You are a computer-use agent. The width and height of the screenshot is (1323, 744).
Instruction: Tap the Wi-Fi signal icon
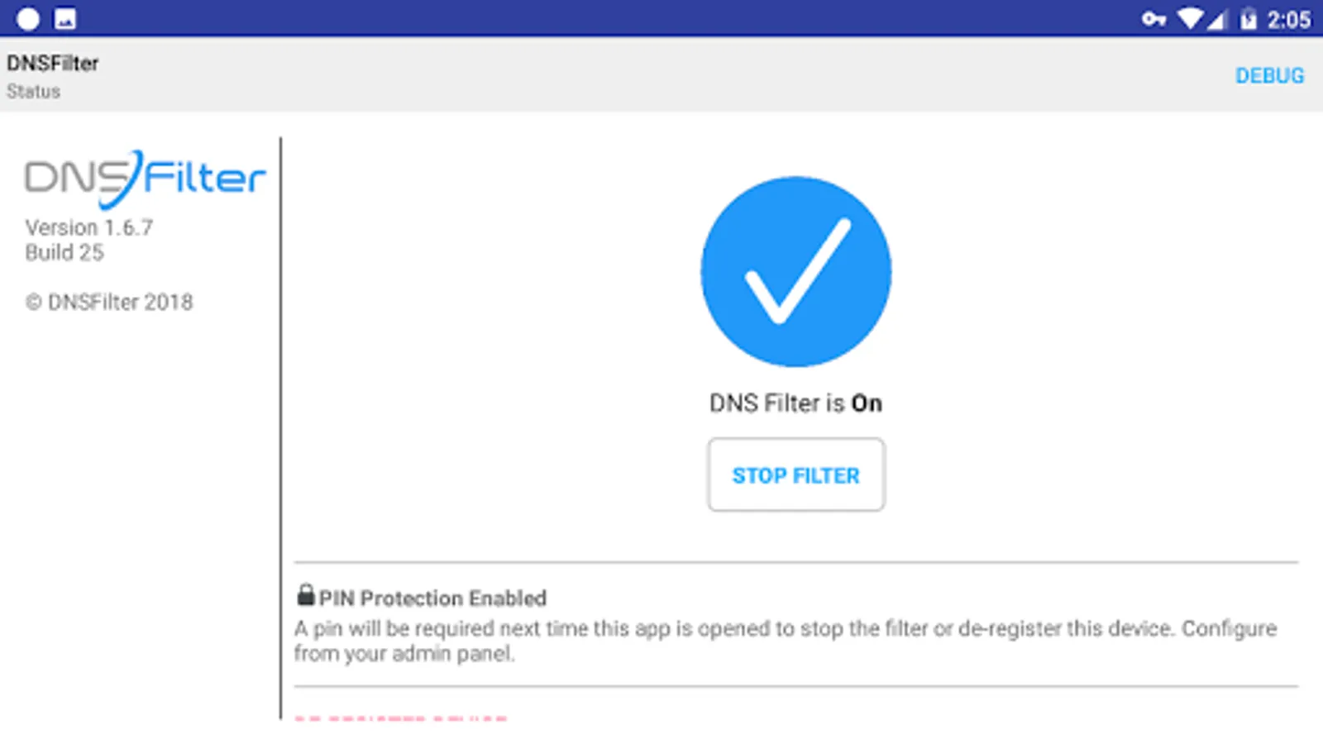(x=1191, y=18)
